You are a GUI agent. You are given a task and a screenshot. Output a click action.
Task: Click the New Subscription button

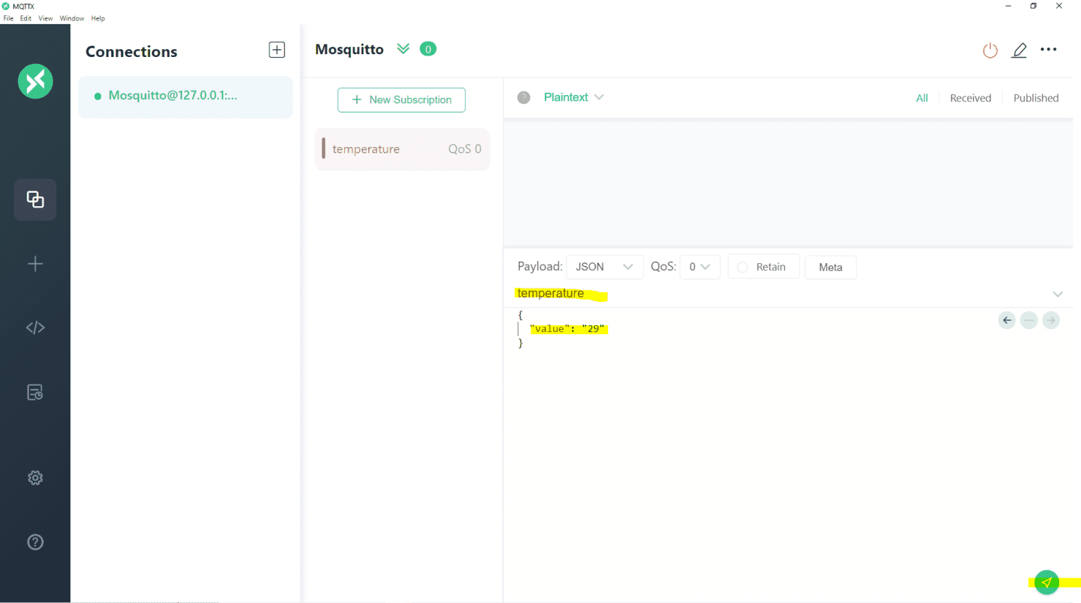pos(401,100)
